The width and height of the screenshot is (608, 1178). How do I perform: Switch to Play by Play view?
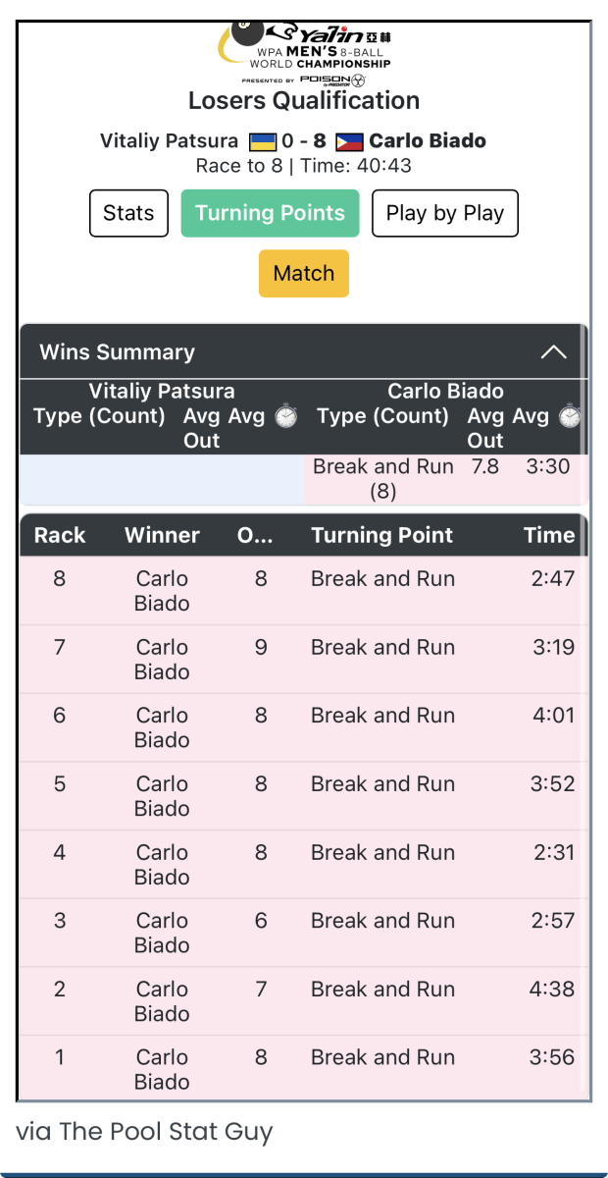(444, 213)
